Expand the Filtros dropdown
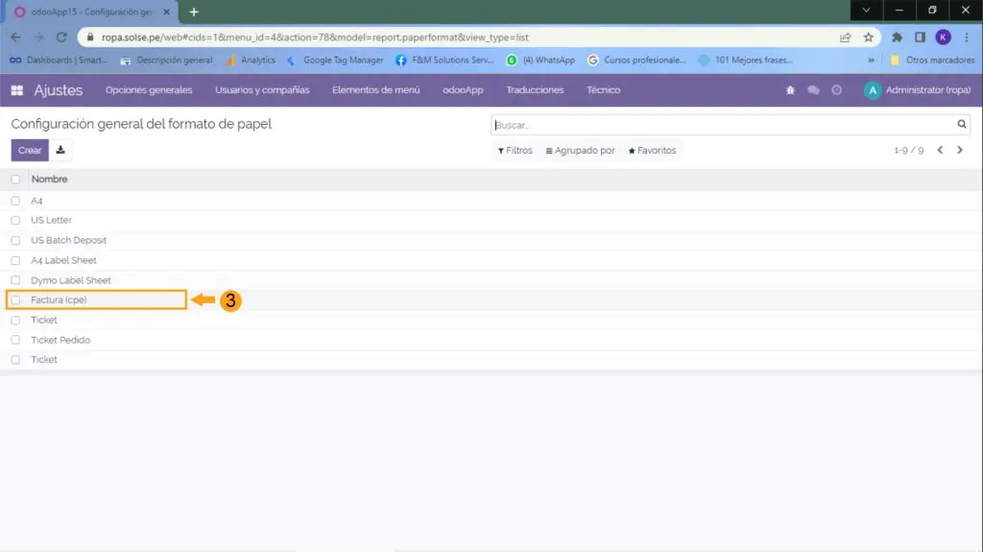Image resolution: width=983 pixels, height=552 pixels. pos(515,151)
